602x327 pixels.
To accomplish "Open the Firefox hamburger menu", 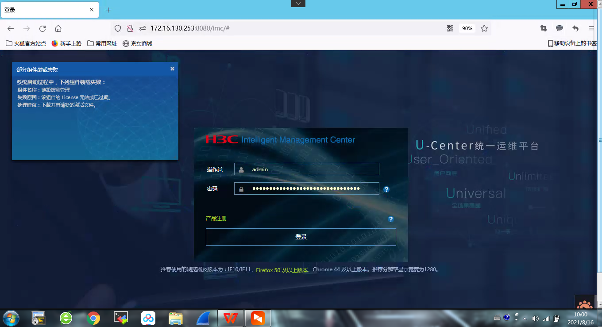I will click(x=591, y=28).
